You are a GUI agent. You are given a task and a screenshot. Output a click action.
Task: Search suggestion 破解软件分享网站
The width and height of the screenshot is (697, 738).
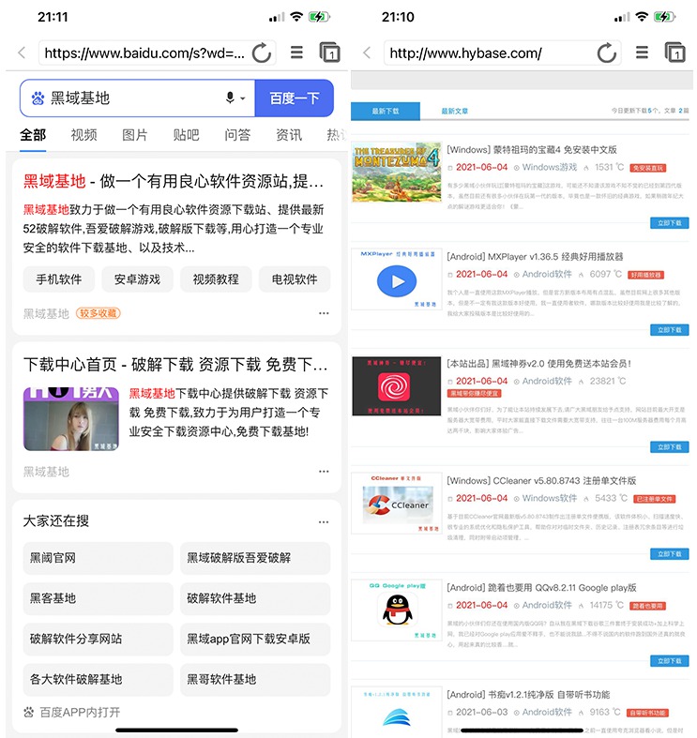(98, 639)
